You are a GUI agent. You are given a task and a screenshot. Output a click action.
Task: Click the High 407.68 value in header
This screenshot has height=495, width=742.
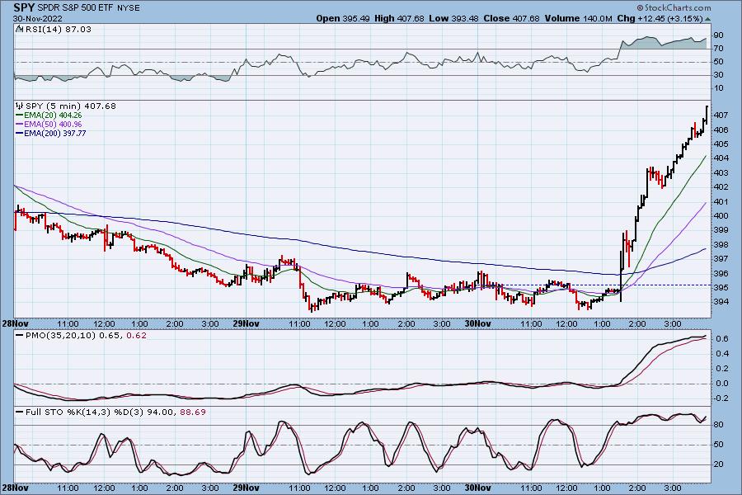[399, 18]
